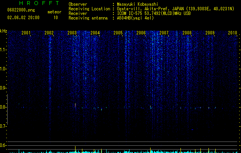
Task: Click the 2001 time marker
Action: coord(26,33)
